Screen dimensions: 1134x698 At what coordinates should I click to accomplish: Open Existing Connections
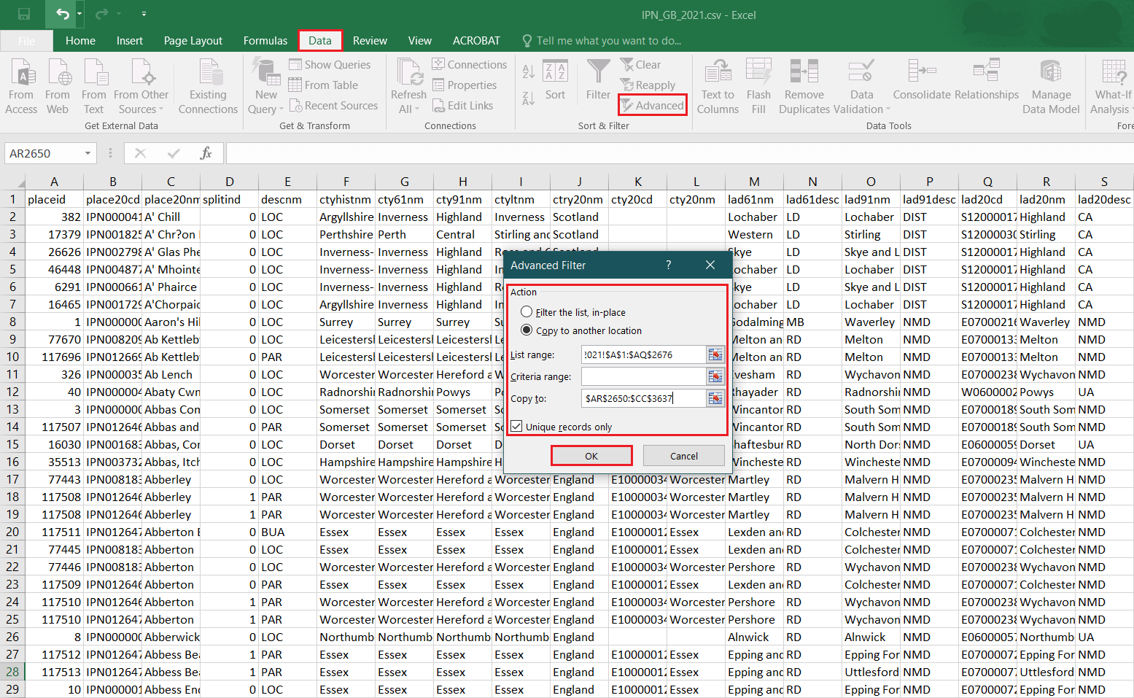point(208,86)
